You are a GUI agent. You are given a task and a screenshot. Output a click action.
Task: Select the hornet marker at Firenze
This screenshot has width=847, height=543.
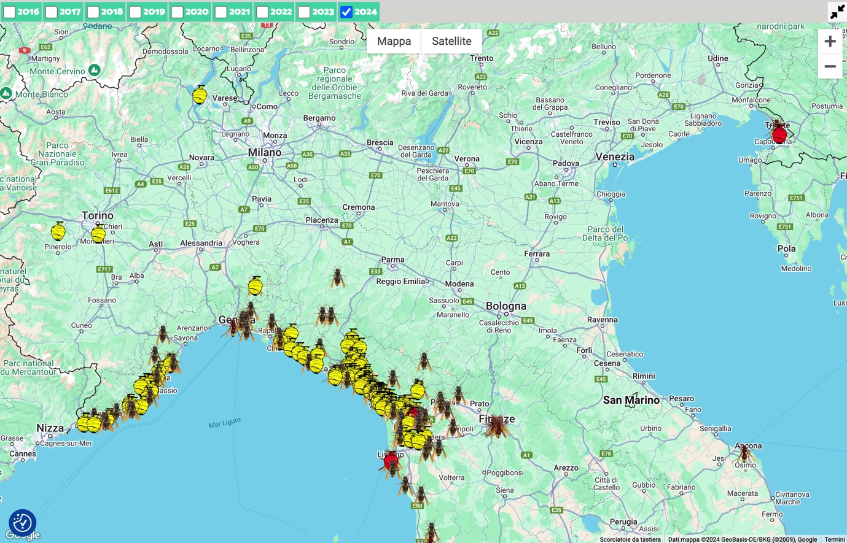[496, 425]
